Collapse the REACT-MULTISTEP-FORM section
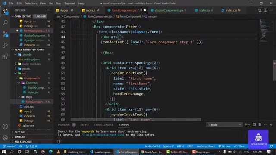 (13, 50)
